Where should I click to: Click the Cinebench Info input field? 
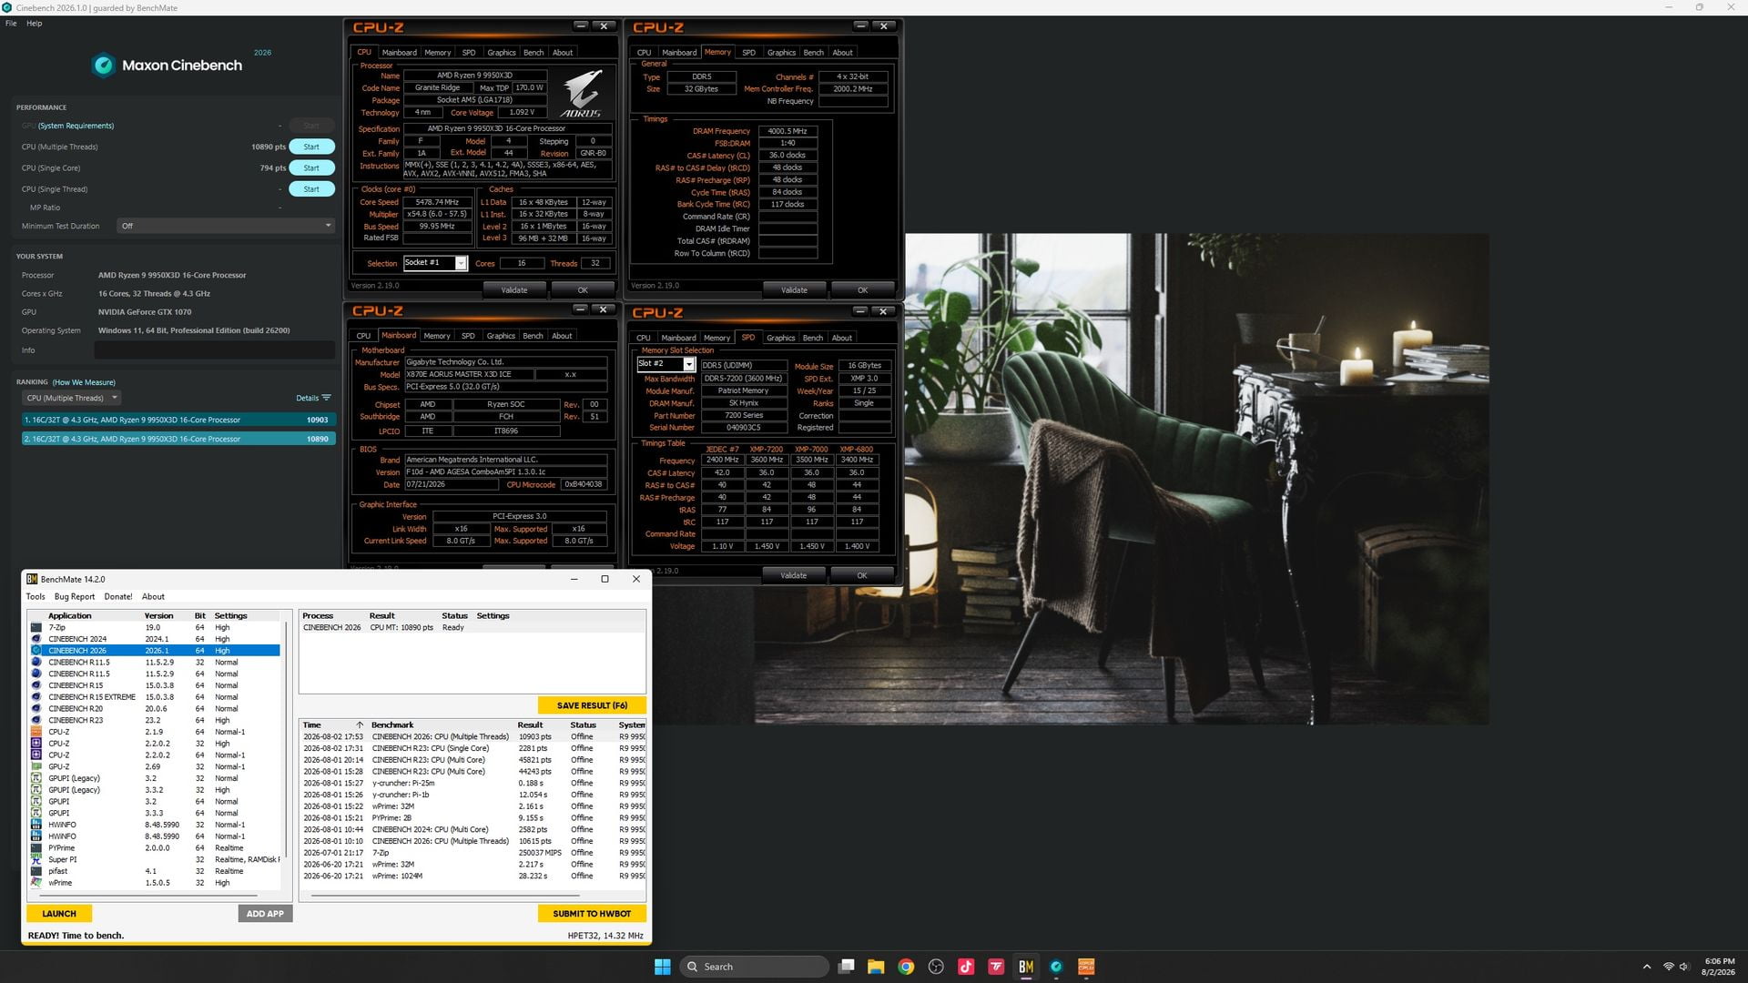215,350
